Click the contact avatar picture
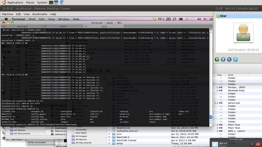The width and height of the screenshot is (262, 147). point(243,33)
